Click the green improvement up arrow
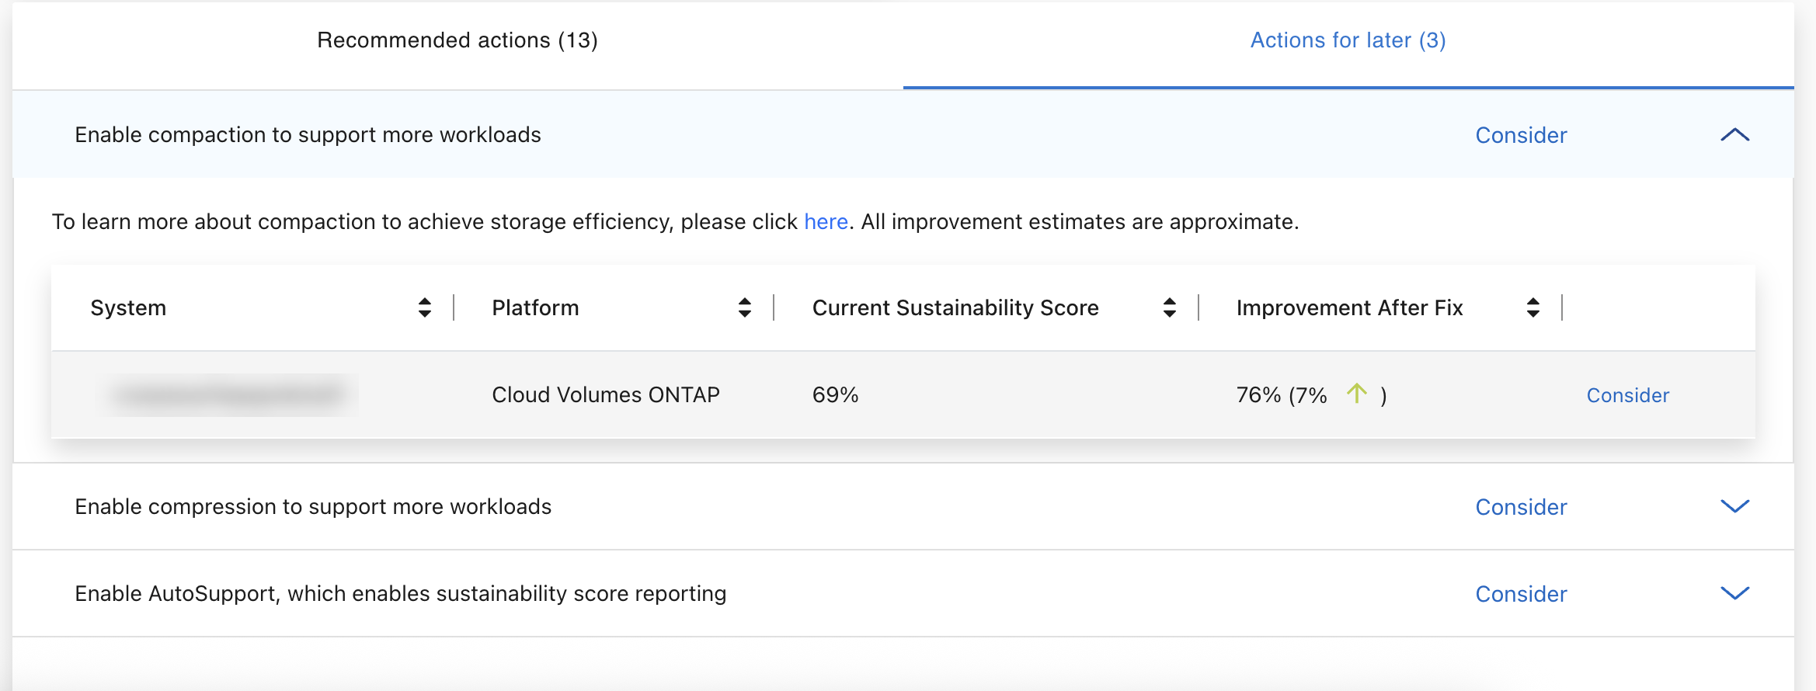Image resolution: width=1816 pixels, height=691 pixels. pyautogui.click(x=1356, y=394)
